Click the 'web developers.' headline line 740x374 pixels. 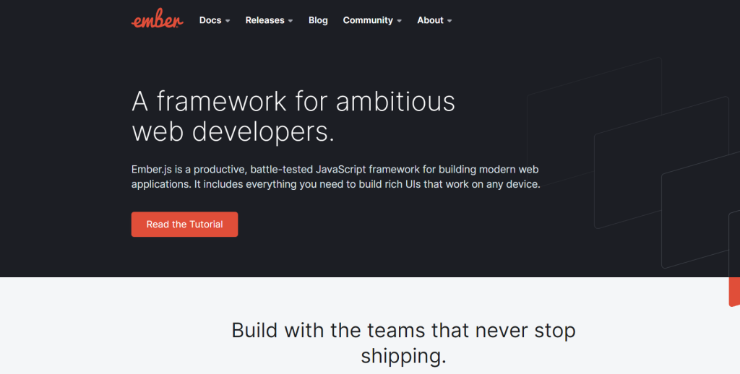pyautogui.click(x=233, y=132)
